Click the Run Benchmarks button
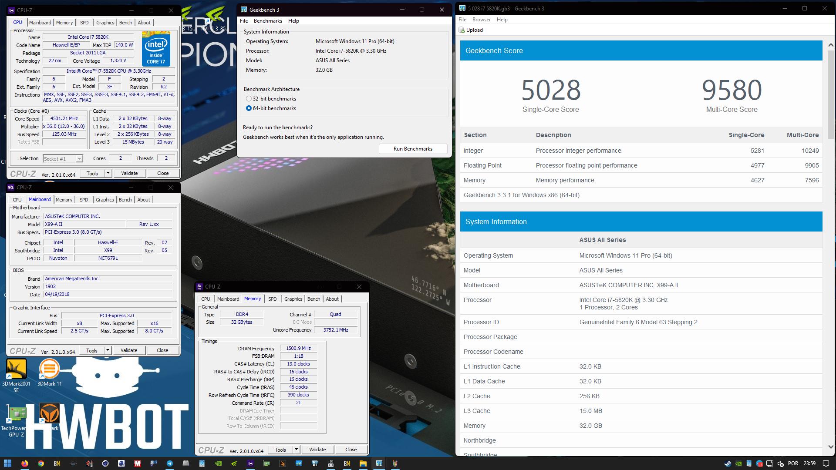The image size is (836, 470). 413,149
